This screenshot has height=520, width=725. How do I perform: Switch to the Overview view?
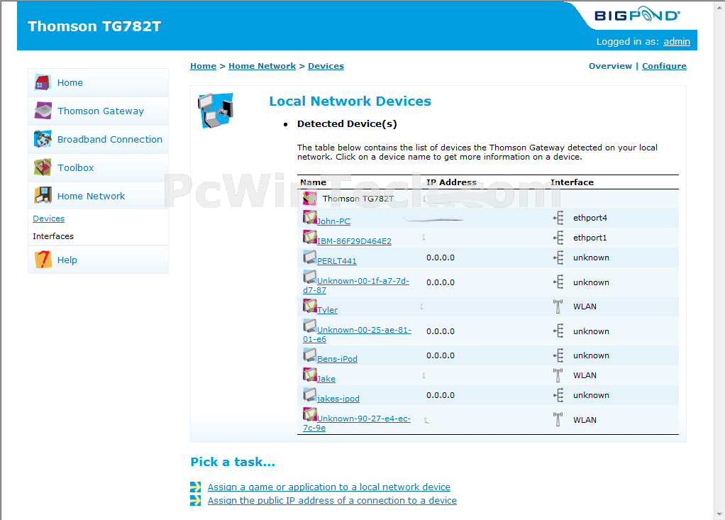[610, 66]
